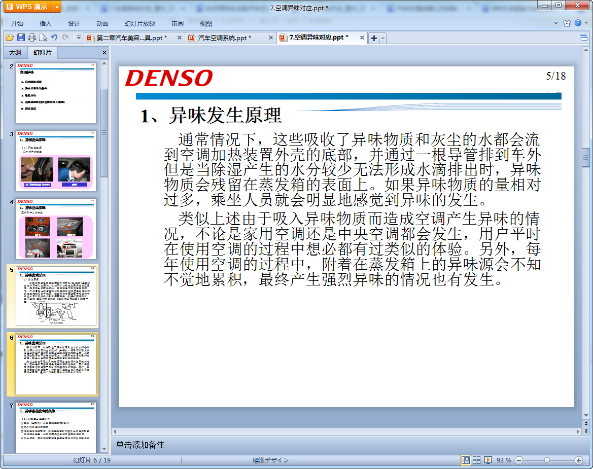Image resolution: width=593 pixels, height=469 pixels.
Task: Click the thumbnail pane scrollbar handle
Action: (x=104, y=133)
